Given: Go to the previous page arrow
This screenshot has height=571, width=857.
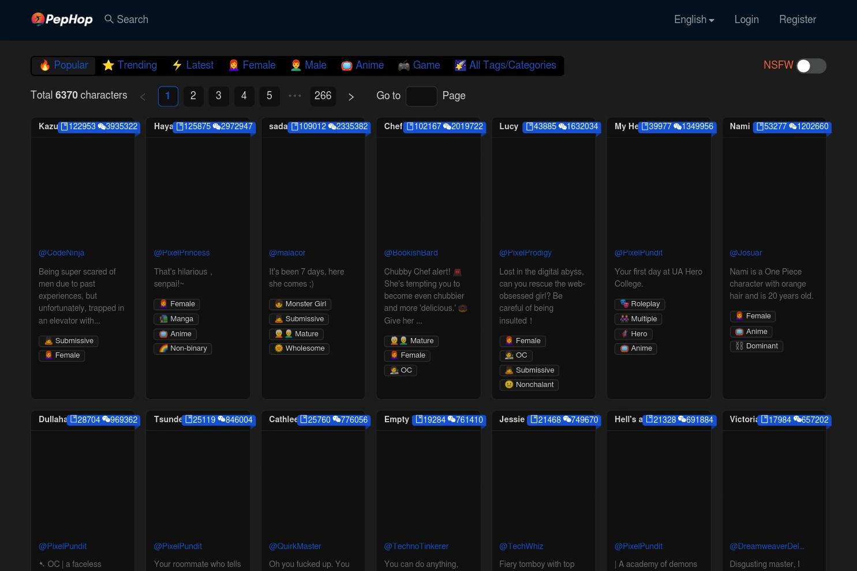Looking at the screenshot, I should coord(143,96).
